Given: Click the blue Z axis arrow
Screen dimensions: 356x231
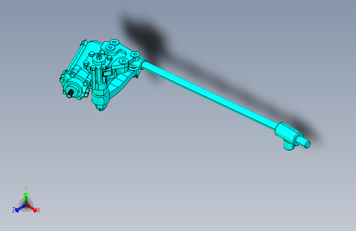Looking at the screenshot, I should [21, 208].
